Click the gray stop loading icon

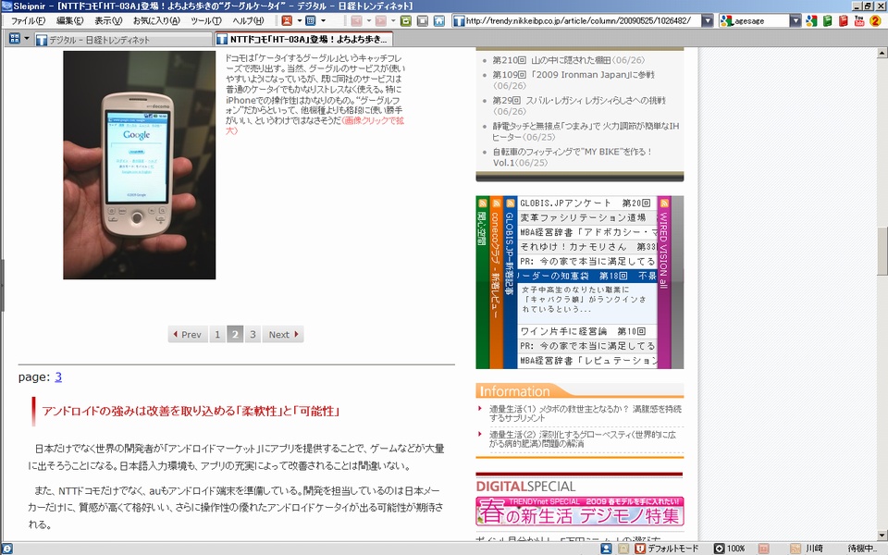click(x=423, y=21)
